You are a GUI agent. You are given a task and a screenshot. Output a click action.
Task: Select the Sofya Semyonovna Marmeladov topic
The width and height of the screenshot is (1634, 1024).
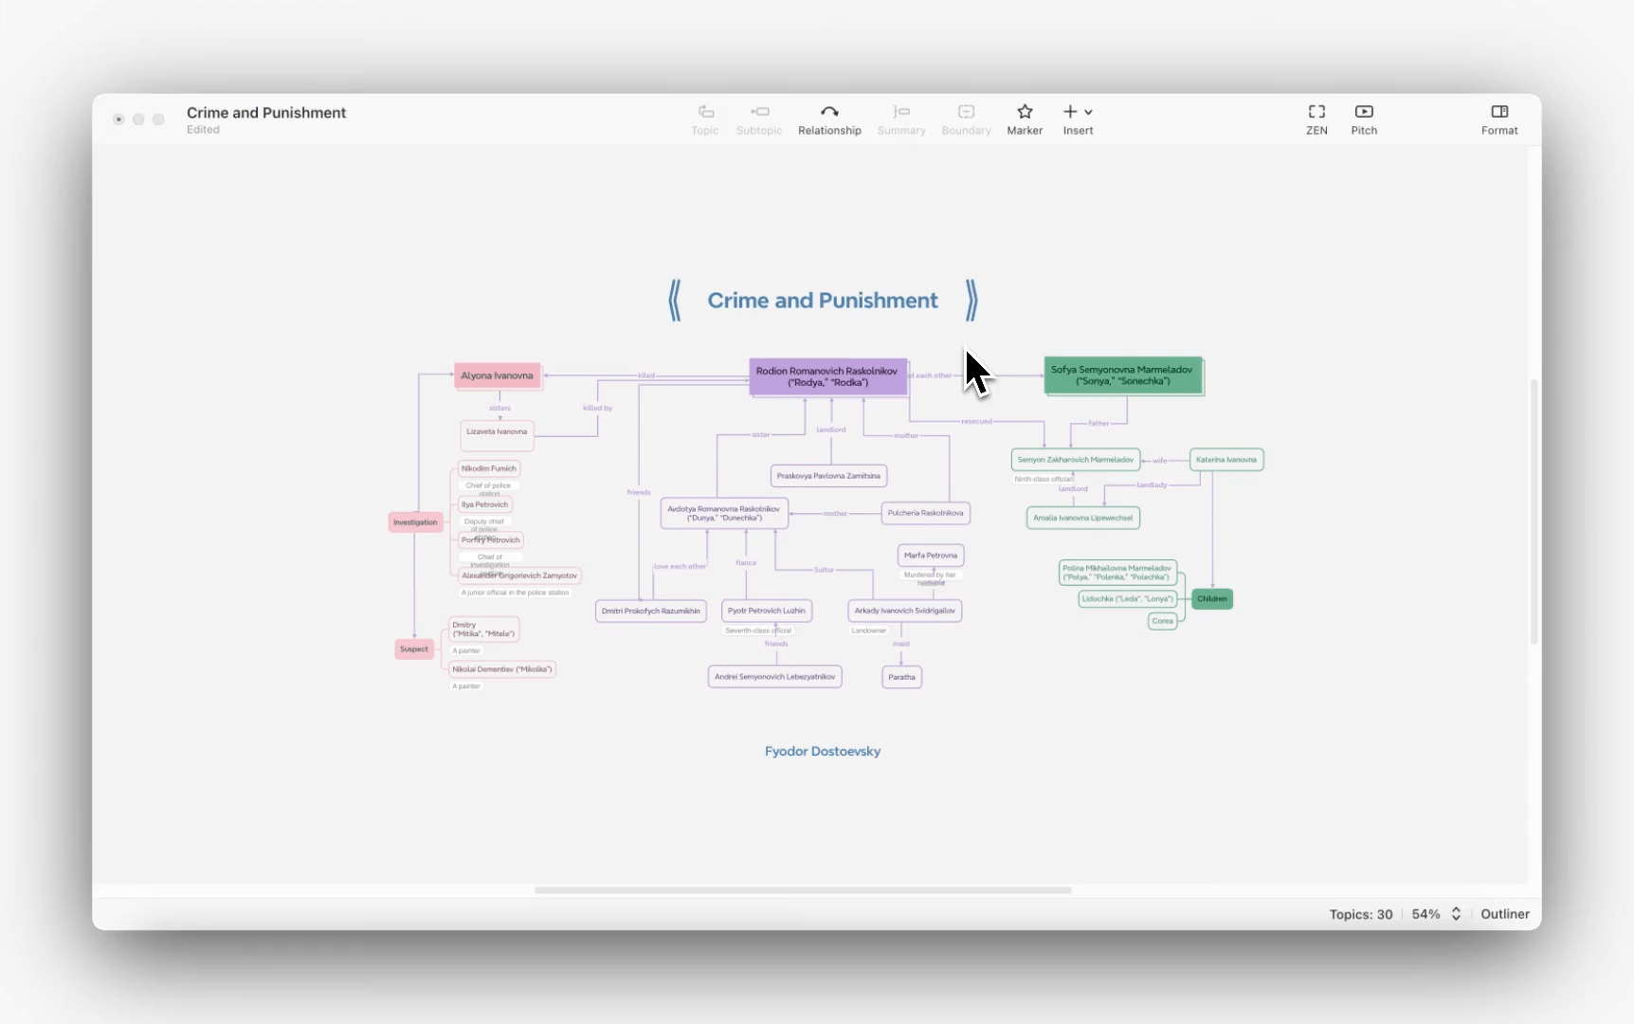click(1122, 375)
